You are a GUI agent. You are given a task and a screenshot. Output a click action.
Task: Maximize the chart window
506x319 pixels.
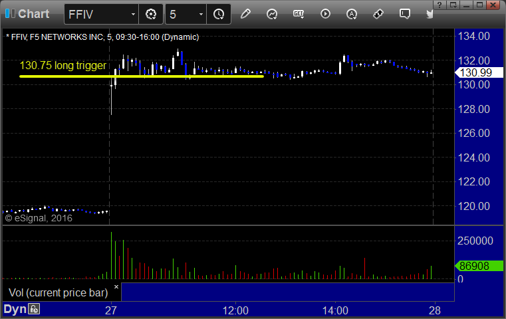coord(480,5)
